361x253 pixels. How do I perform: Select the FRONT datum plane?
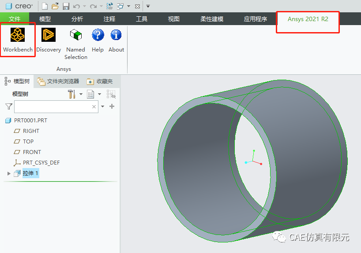click(32, 152)
